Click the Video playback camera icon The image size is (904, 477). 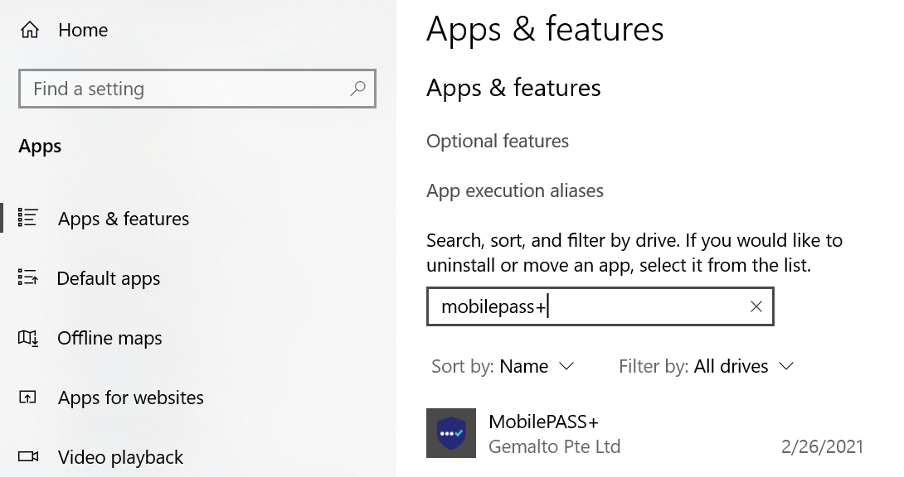tap(28, 457)
